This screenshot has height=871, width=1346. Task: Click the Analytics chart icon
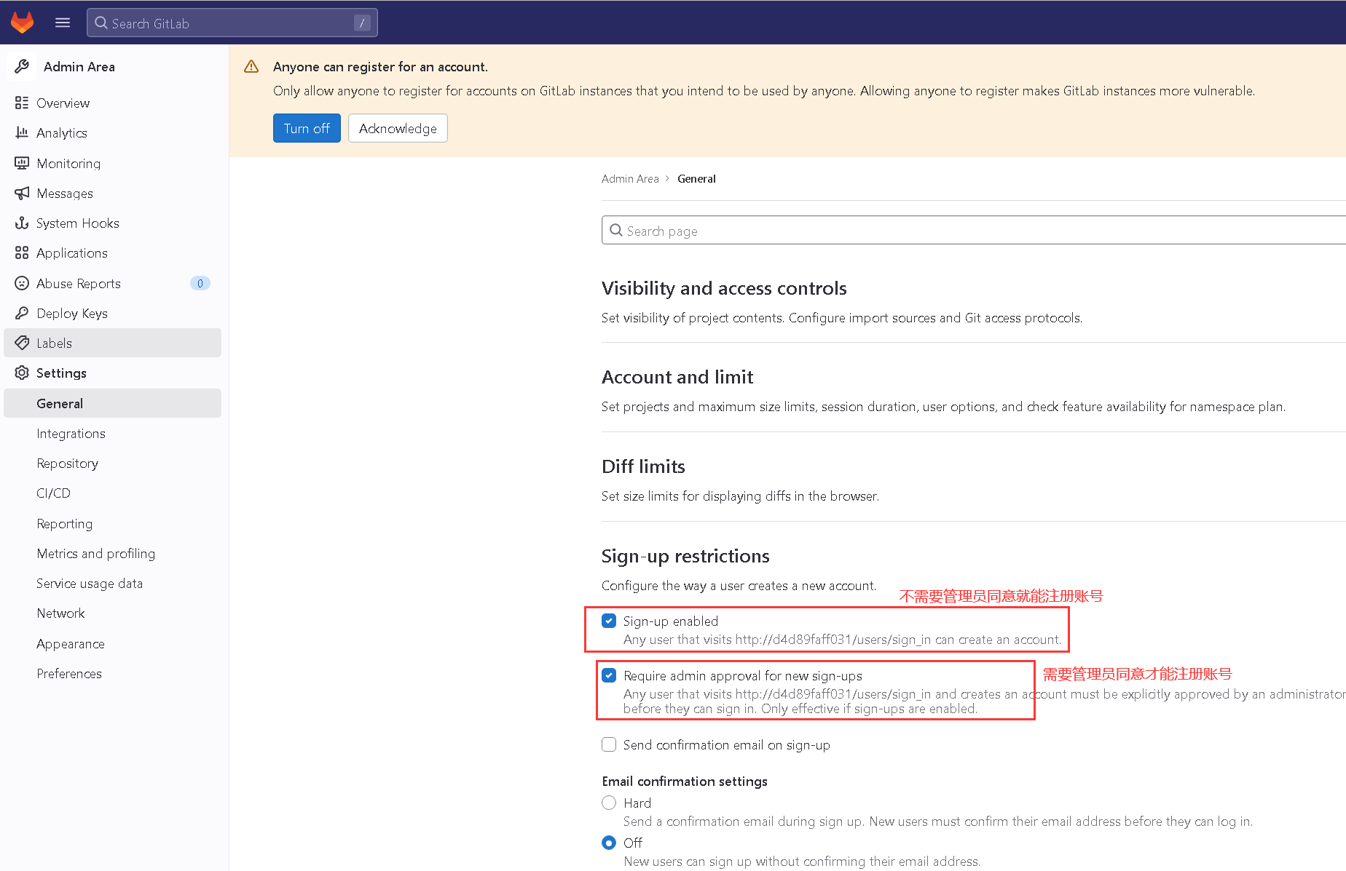[22, 132]
